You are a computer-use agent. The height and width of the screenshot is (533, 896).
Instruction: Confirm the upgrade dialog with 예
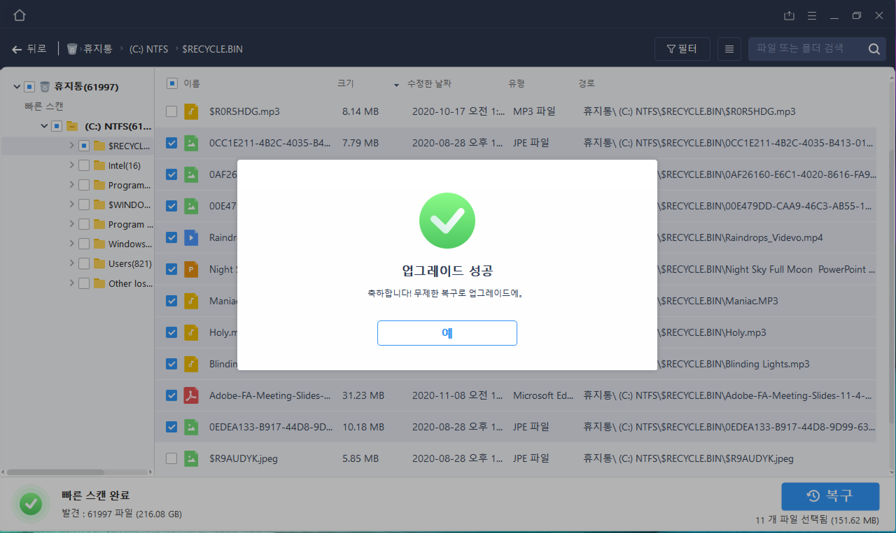click(447, 333)
